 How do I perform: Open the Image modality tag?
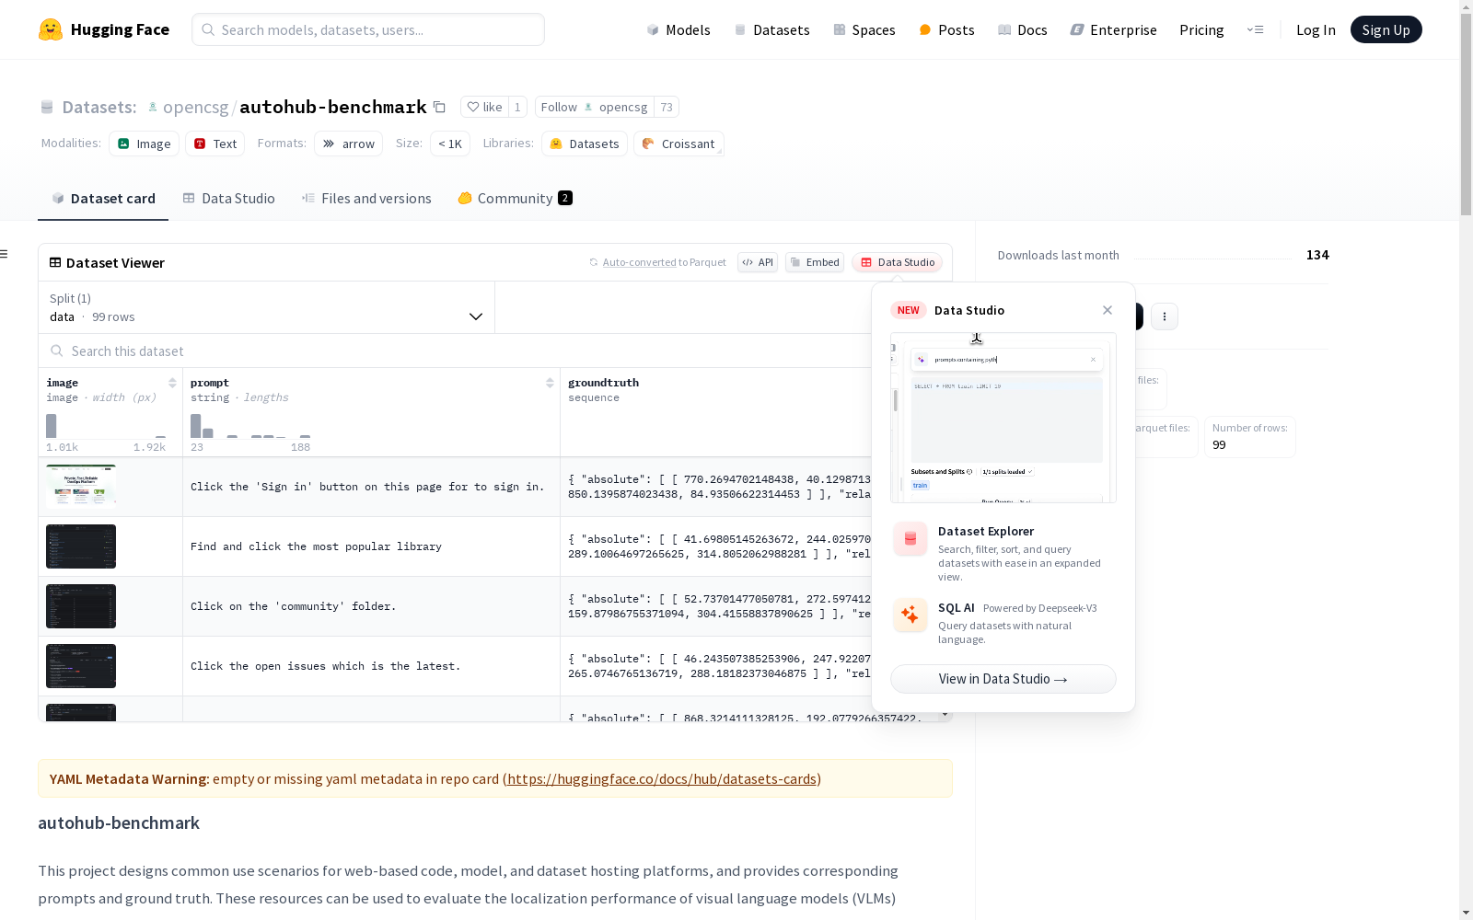point(145,144)
